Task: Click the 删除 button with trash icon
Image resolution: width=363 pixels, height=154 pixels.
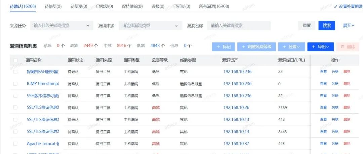Action: pyautogui.click(x=348, y=47)
